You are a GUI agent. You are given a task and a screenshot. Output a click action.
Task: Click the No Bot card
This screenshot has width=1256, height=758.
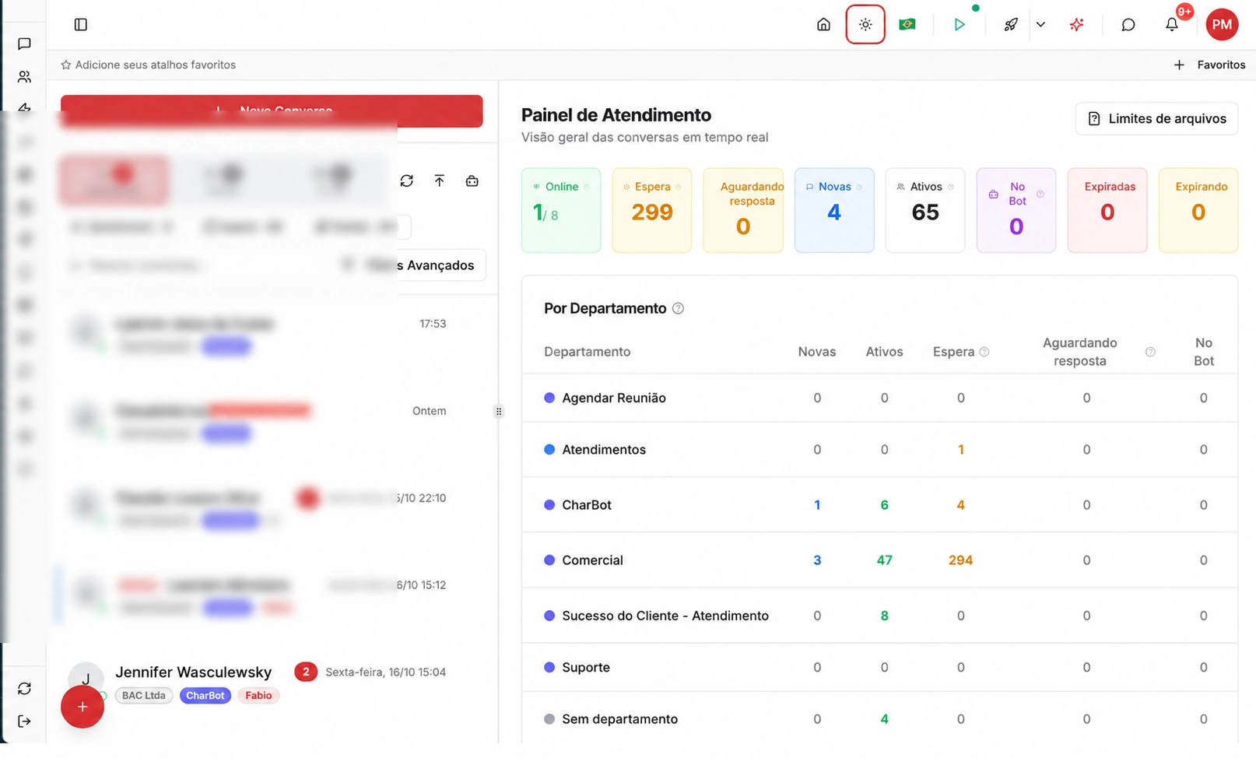[1016, 210]
